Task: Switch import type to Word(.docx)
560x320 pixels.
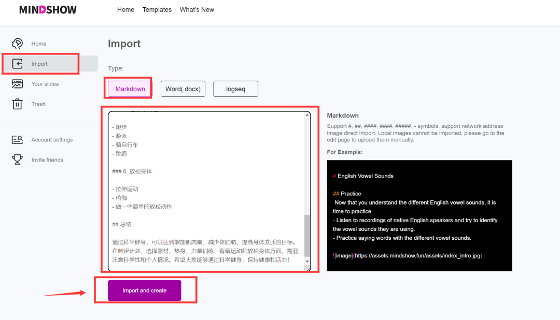Action: tap(183, 89)
